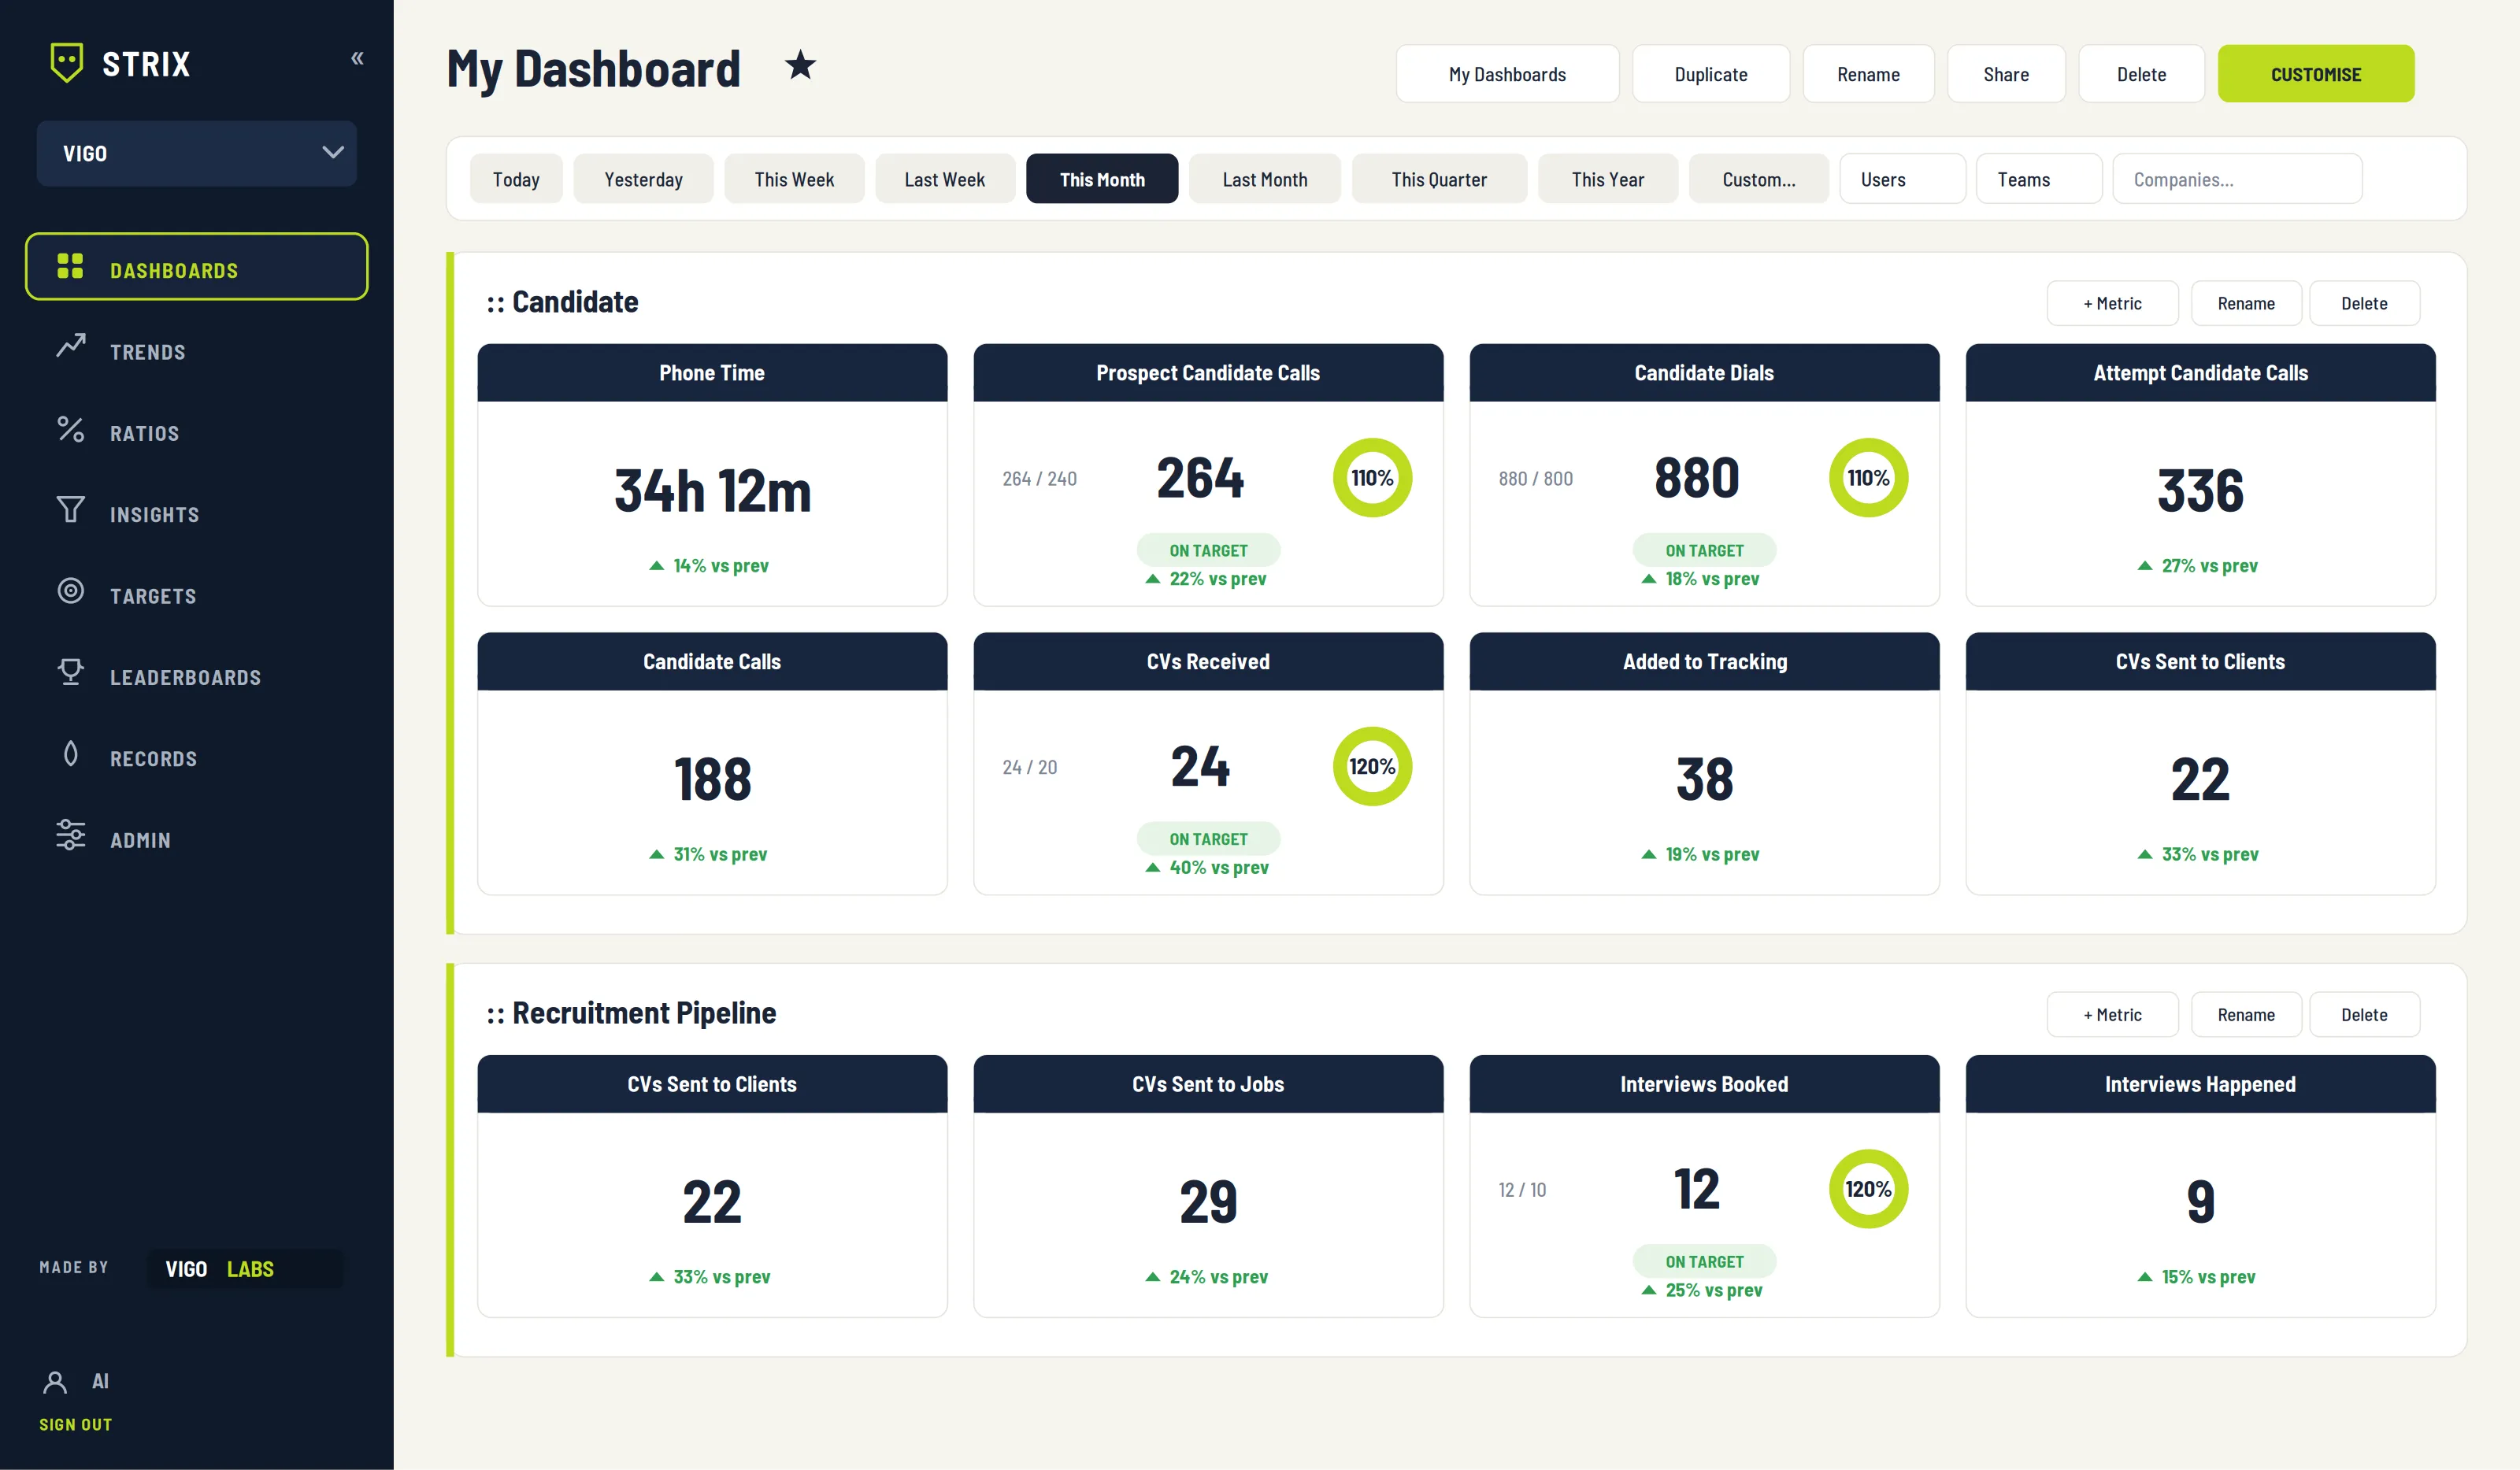
Task: Open the My Dashboards list
Action: (x=1507, y=74)
